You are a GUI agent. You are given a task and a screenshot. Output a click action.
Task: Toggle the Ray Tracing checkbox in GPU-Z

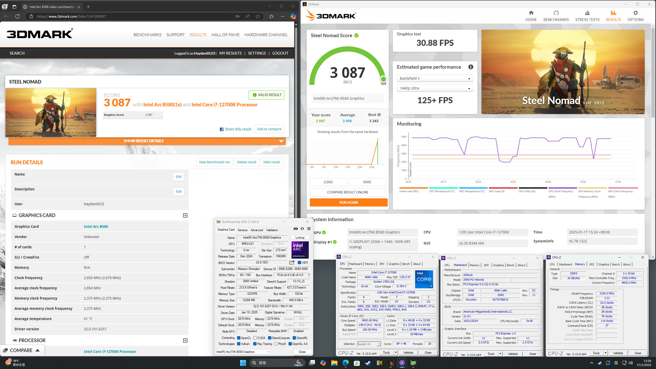coord(255,344)
